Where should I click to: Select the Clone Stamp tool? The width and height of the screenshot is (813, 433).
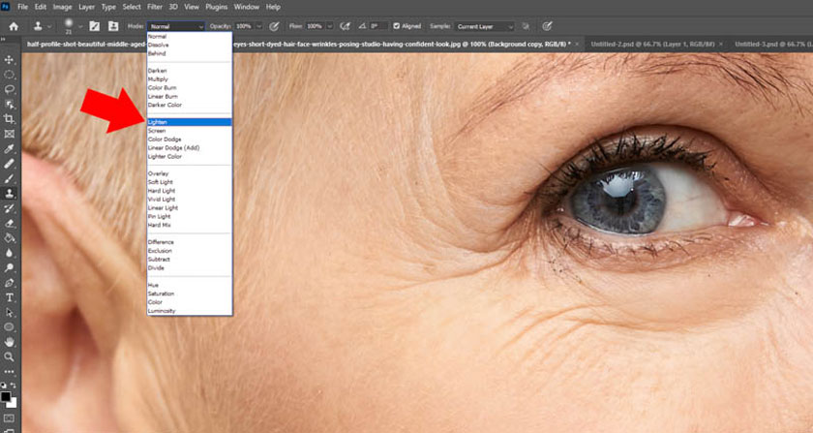click(10, 193)
